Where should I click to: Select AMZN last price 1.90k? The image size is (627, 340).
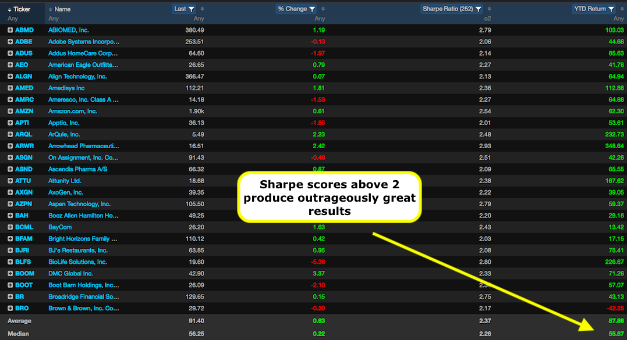point(196,111)
